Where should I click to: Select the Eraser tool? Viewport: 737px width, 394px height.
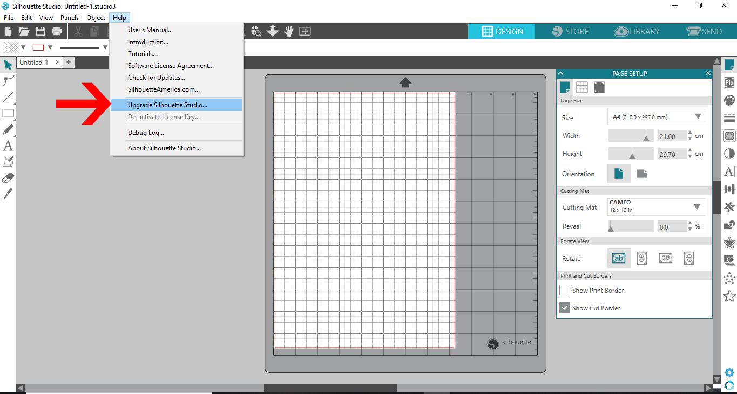(x=8, y=178)
